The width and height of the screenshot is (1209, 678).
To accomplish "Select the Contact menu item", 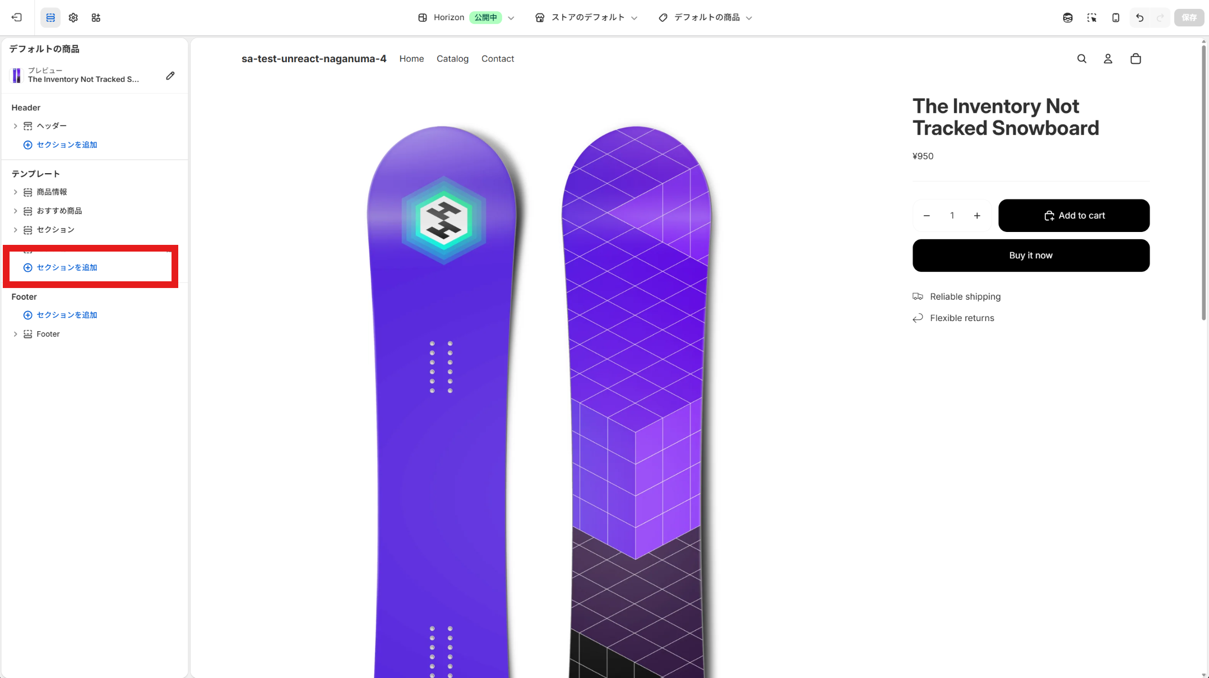I will 497,58.
